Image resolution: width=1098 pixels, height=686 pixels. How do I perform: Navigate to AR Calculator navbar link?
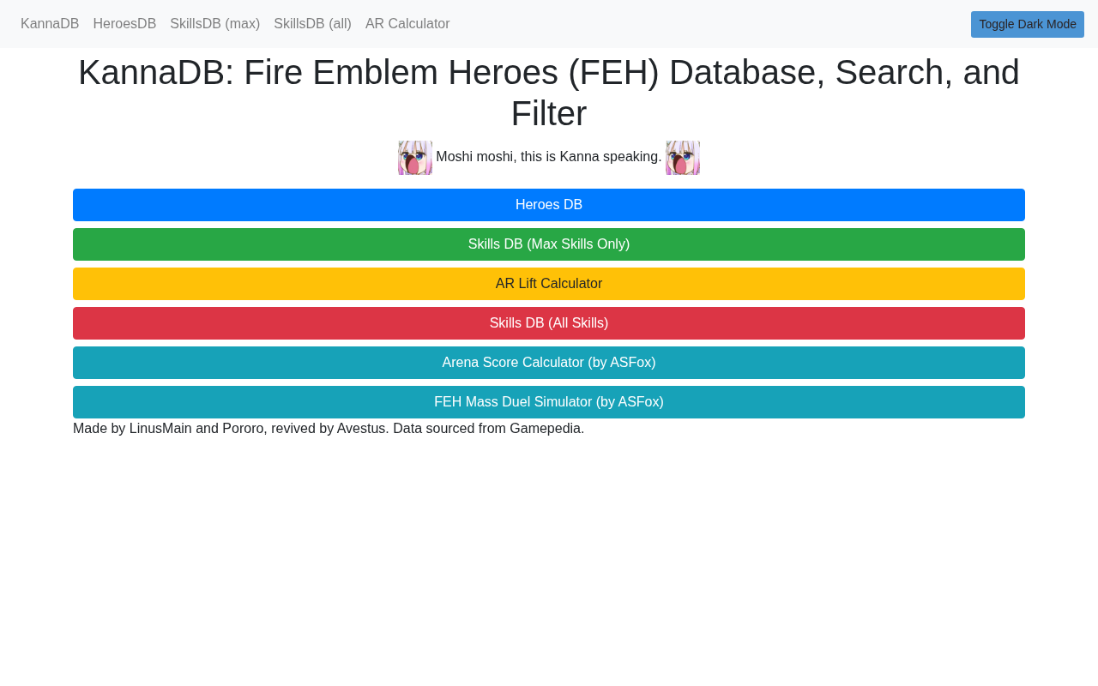click(407, 24)
